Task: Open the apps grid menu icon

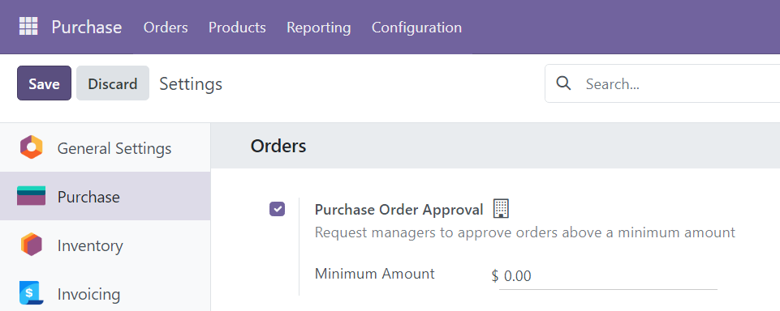Action: click(x=28, y=26)
